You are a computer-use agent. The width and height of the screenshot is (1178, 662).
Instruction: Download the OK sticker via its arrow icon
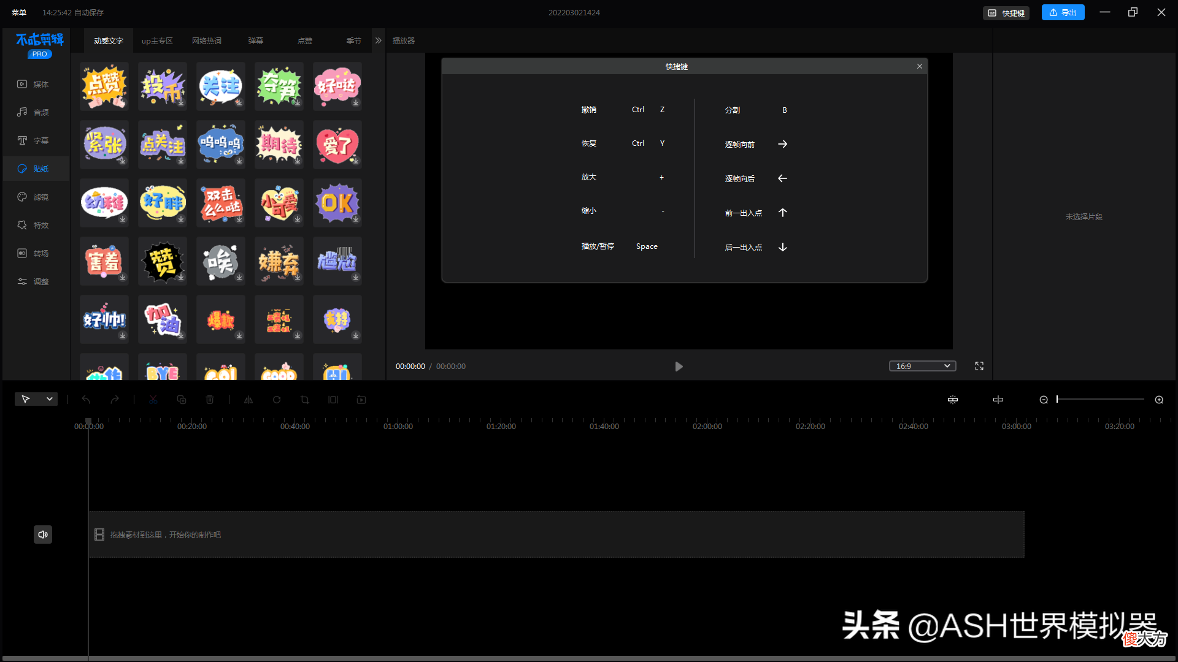click(x=356, y=219)
